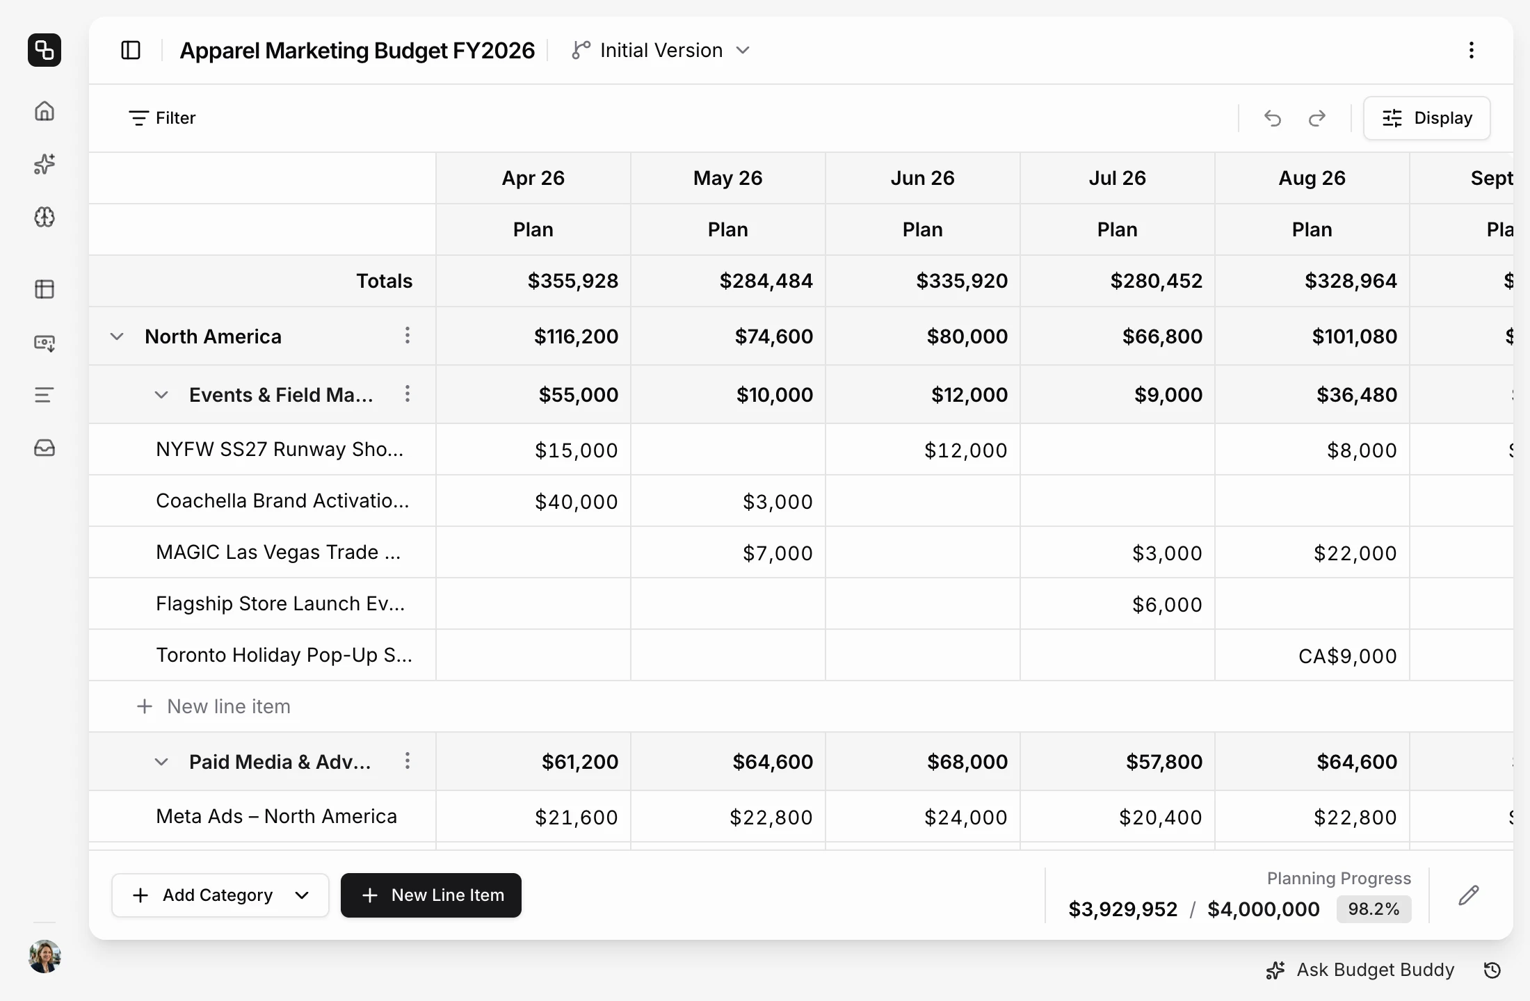Open the table grid icon in sidebar
Viewport: 1530px width, 1001px height.
pos(45,289)
